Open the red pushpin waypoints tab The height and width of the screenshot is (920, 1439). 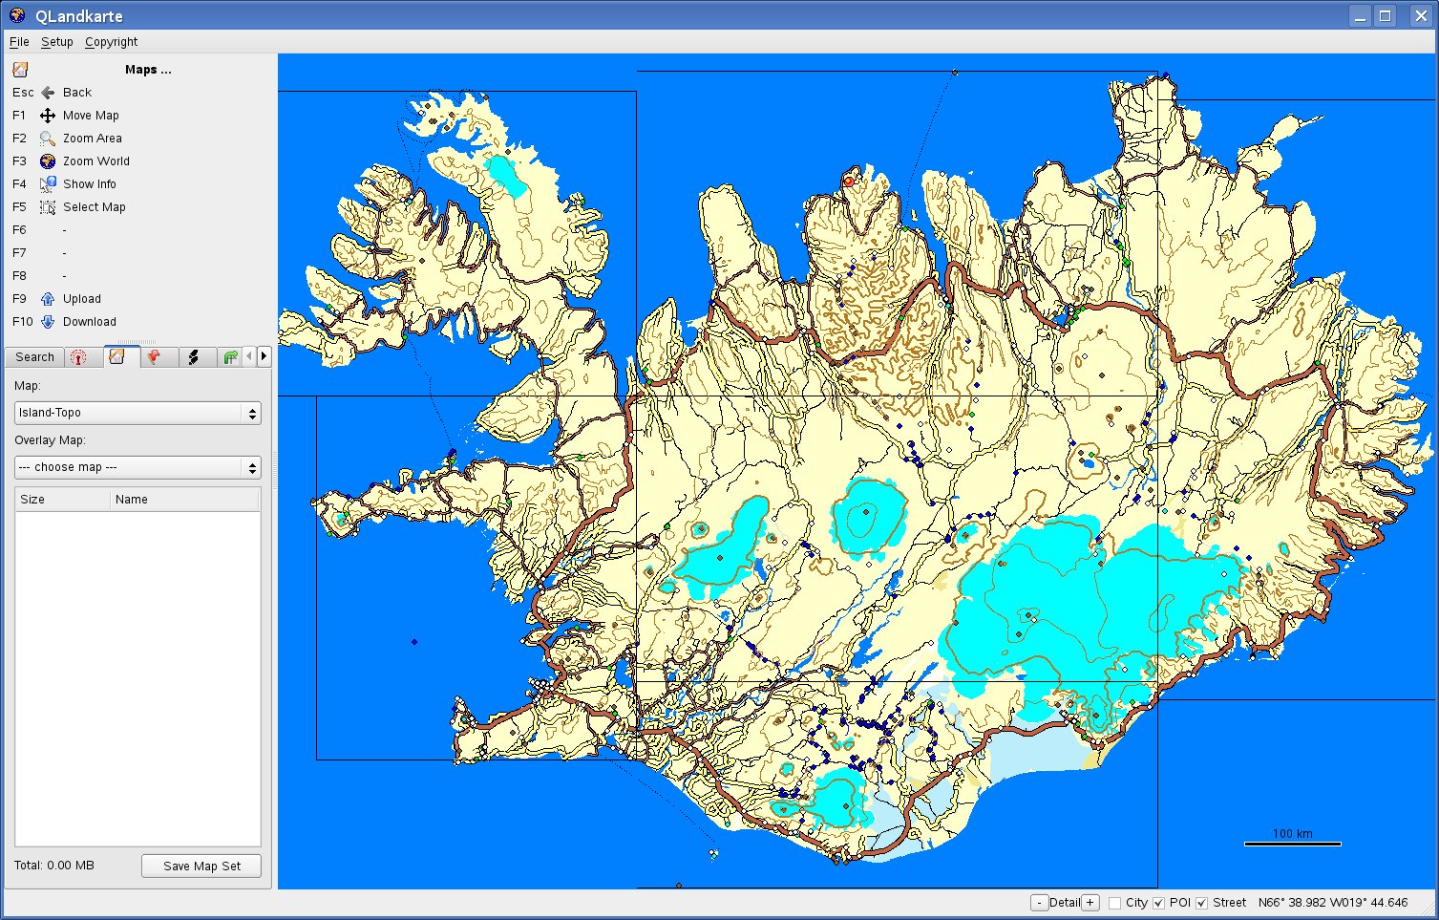point(155,357)
